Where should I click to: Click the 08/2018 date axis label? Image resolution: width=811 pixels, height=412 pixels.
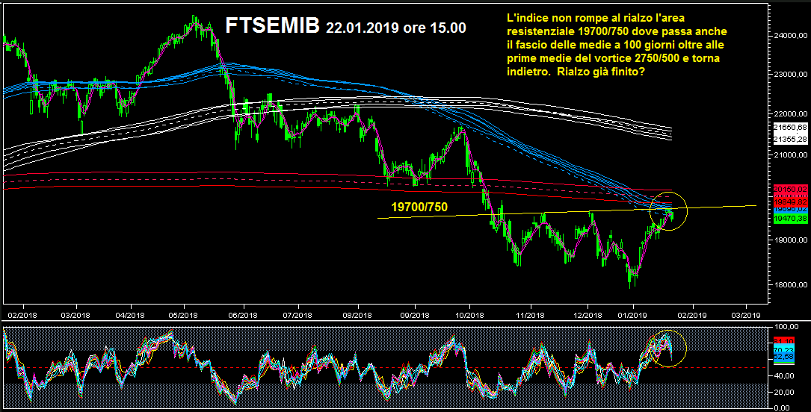(x=357, y=314)
